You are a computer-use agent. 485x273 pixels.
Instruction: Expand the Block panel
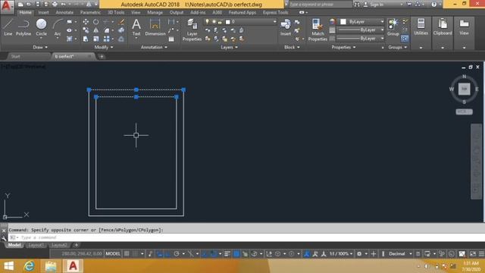(x=292, y=47)
